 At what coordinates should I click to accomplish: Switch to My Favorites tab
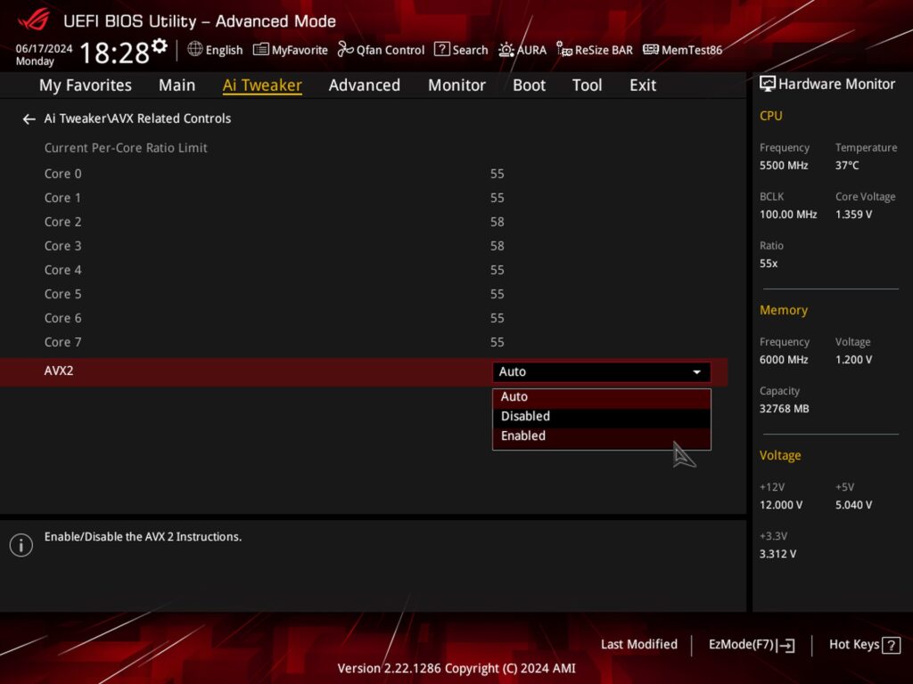tap(85, 85)
